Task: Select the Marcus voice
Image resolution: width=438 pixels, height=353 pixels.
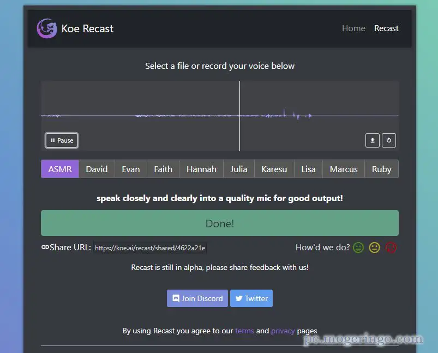Action: pos(344,169)
